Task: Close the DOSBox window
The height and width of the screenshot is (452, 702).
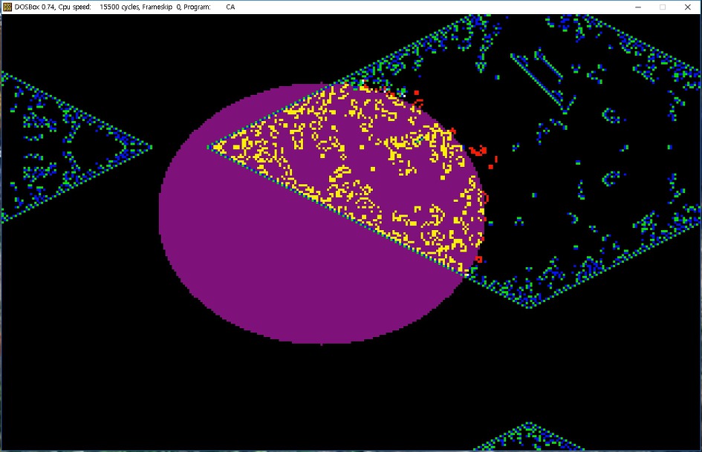Action: tap(688, 7)
